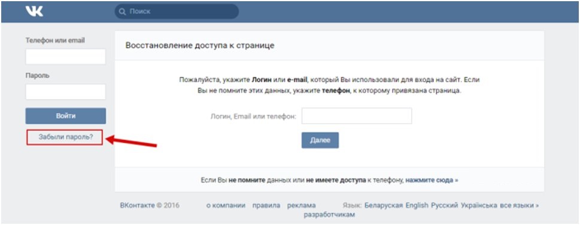The image size is (580, 225).
Task: Click the Телефон или email label
Action: 55,40
